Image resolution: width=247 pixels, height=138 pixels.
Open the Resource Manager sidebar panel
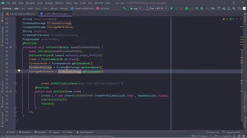[x=2, y=36]
